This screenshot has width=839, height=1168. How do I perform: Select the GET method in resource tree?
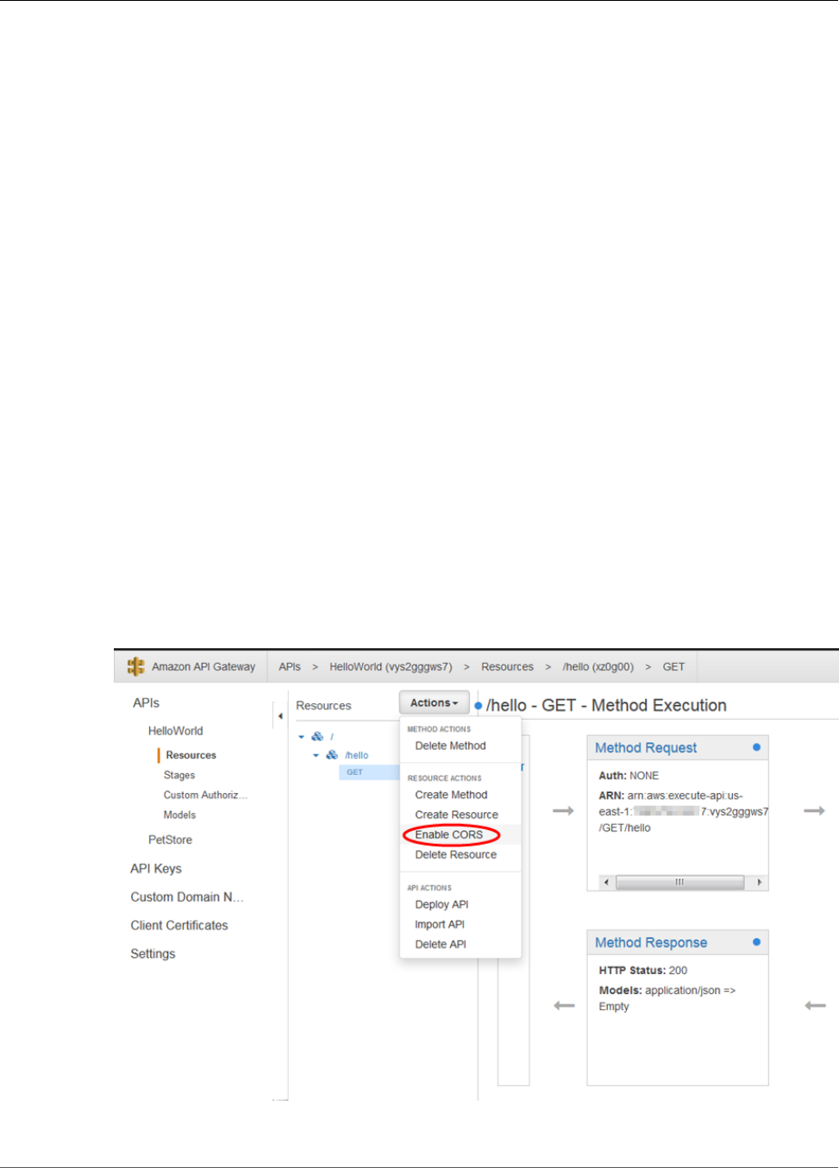coord(355,772)
